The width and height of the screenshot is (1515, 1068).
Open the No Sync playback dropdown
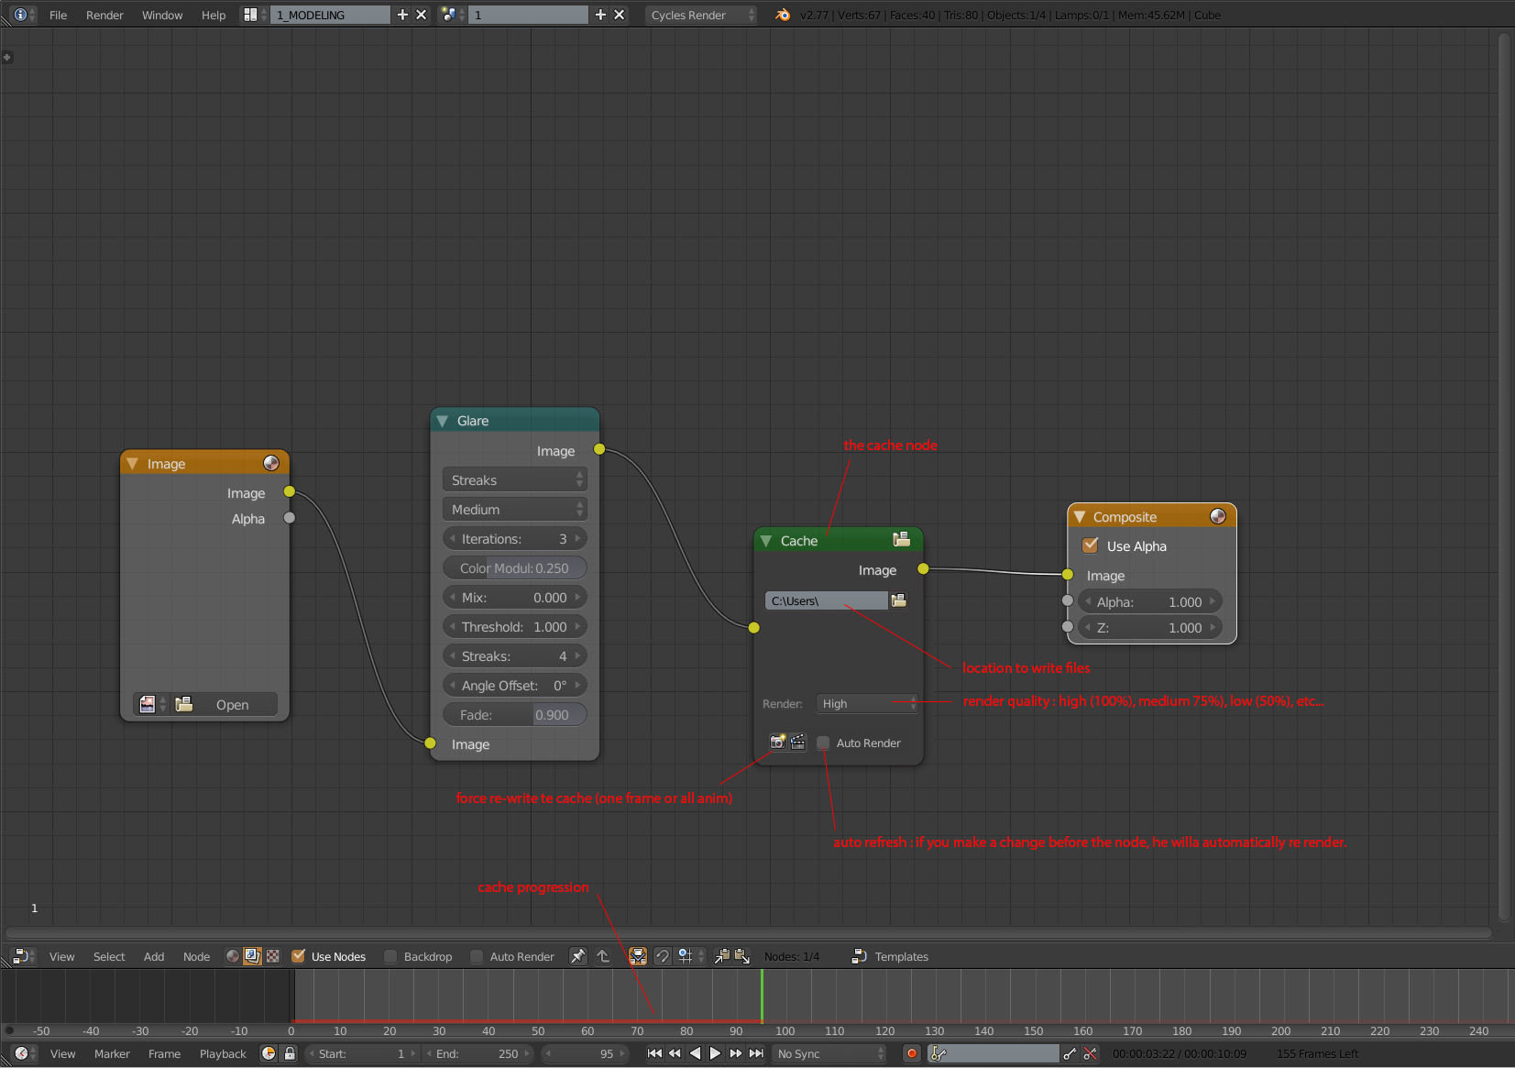point(829,1053)
